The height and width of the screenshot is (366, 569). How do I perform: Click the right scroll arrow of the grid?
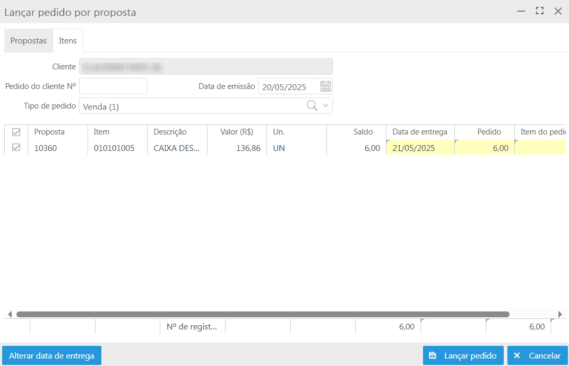tap(559, 314)
